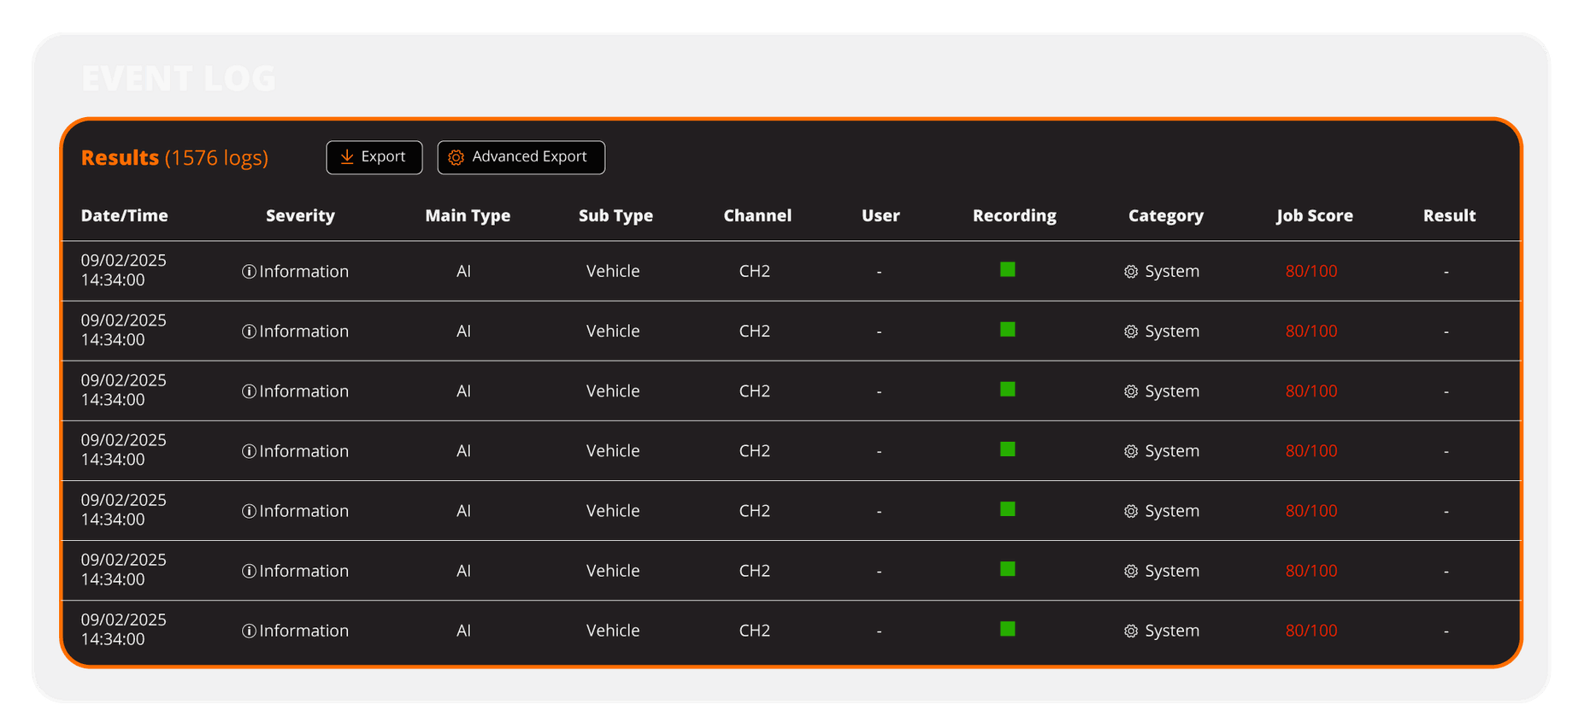Click the download arrow icon in Export
Screen dimensions: 1596x728
[x=347, y=157]
